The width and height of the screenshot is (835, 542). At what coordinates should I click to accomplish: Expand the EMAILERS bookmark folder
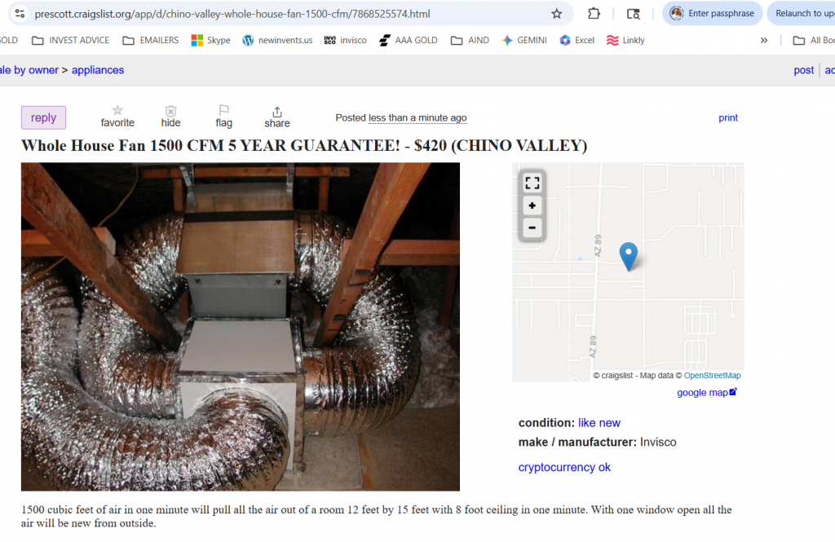coord(151,41)
